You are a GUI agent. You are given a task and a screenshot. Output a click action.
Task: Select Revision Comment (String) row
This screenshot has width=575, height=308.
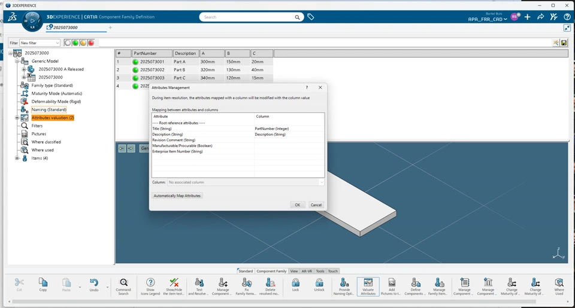[238, 140]
